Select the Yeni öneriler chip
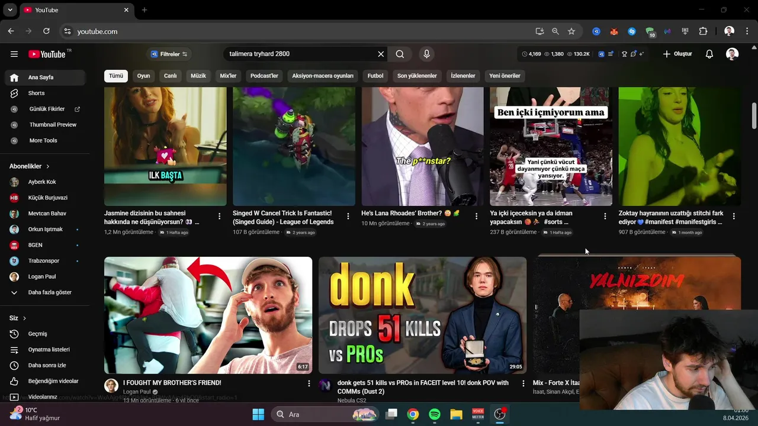Image resolution: width=758 pixels, height=426 pixels. click(x=505, y=76)
